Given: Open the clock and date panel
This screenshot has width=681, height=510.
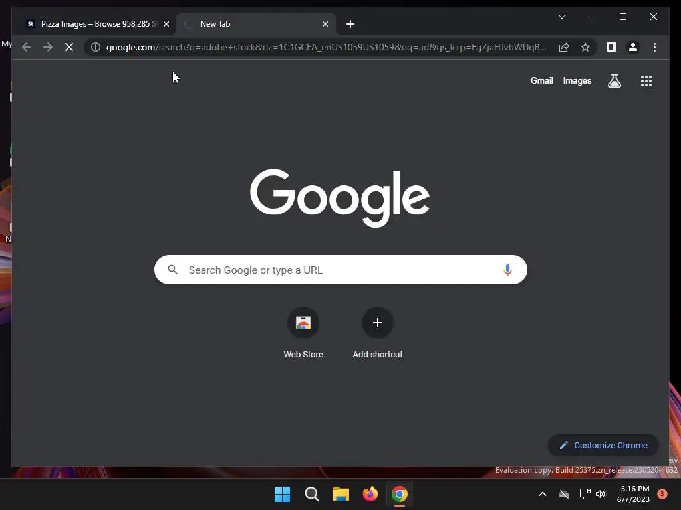Looking at the screenshot, I should tap(633, 494).
